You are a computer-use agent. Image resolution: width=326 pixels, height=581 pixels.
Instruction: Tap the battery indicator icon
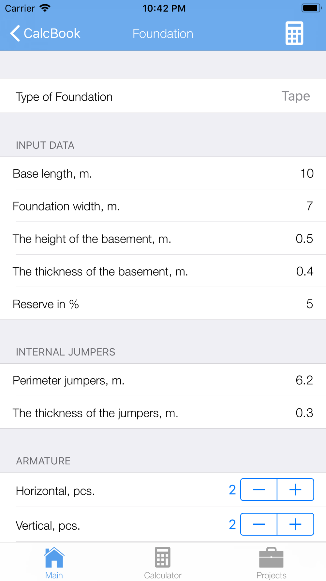[x=311, y=8]
